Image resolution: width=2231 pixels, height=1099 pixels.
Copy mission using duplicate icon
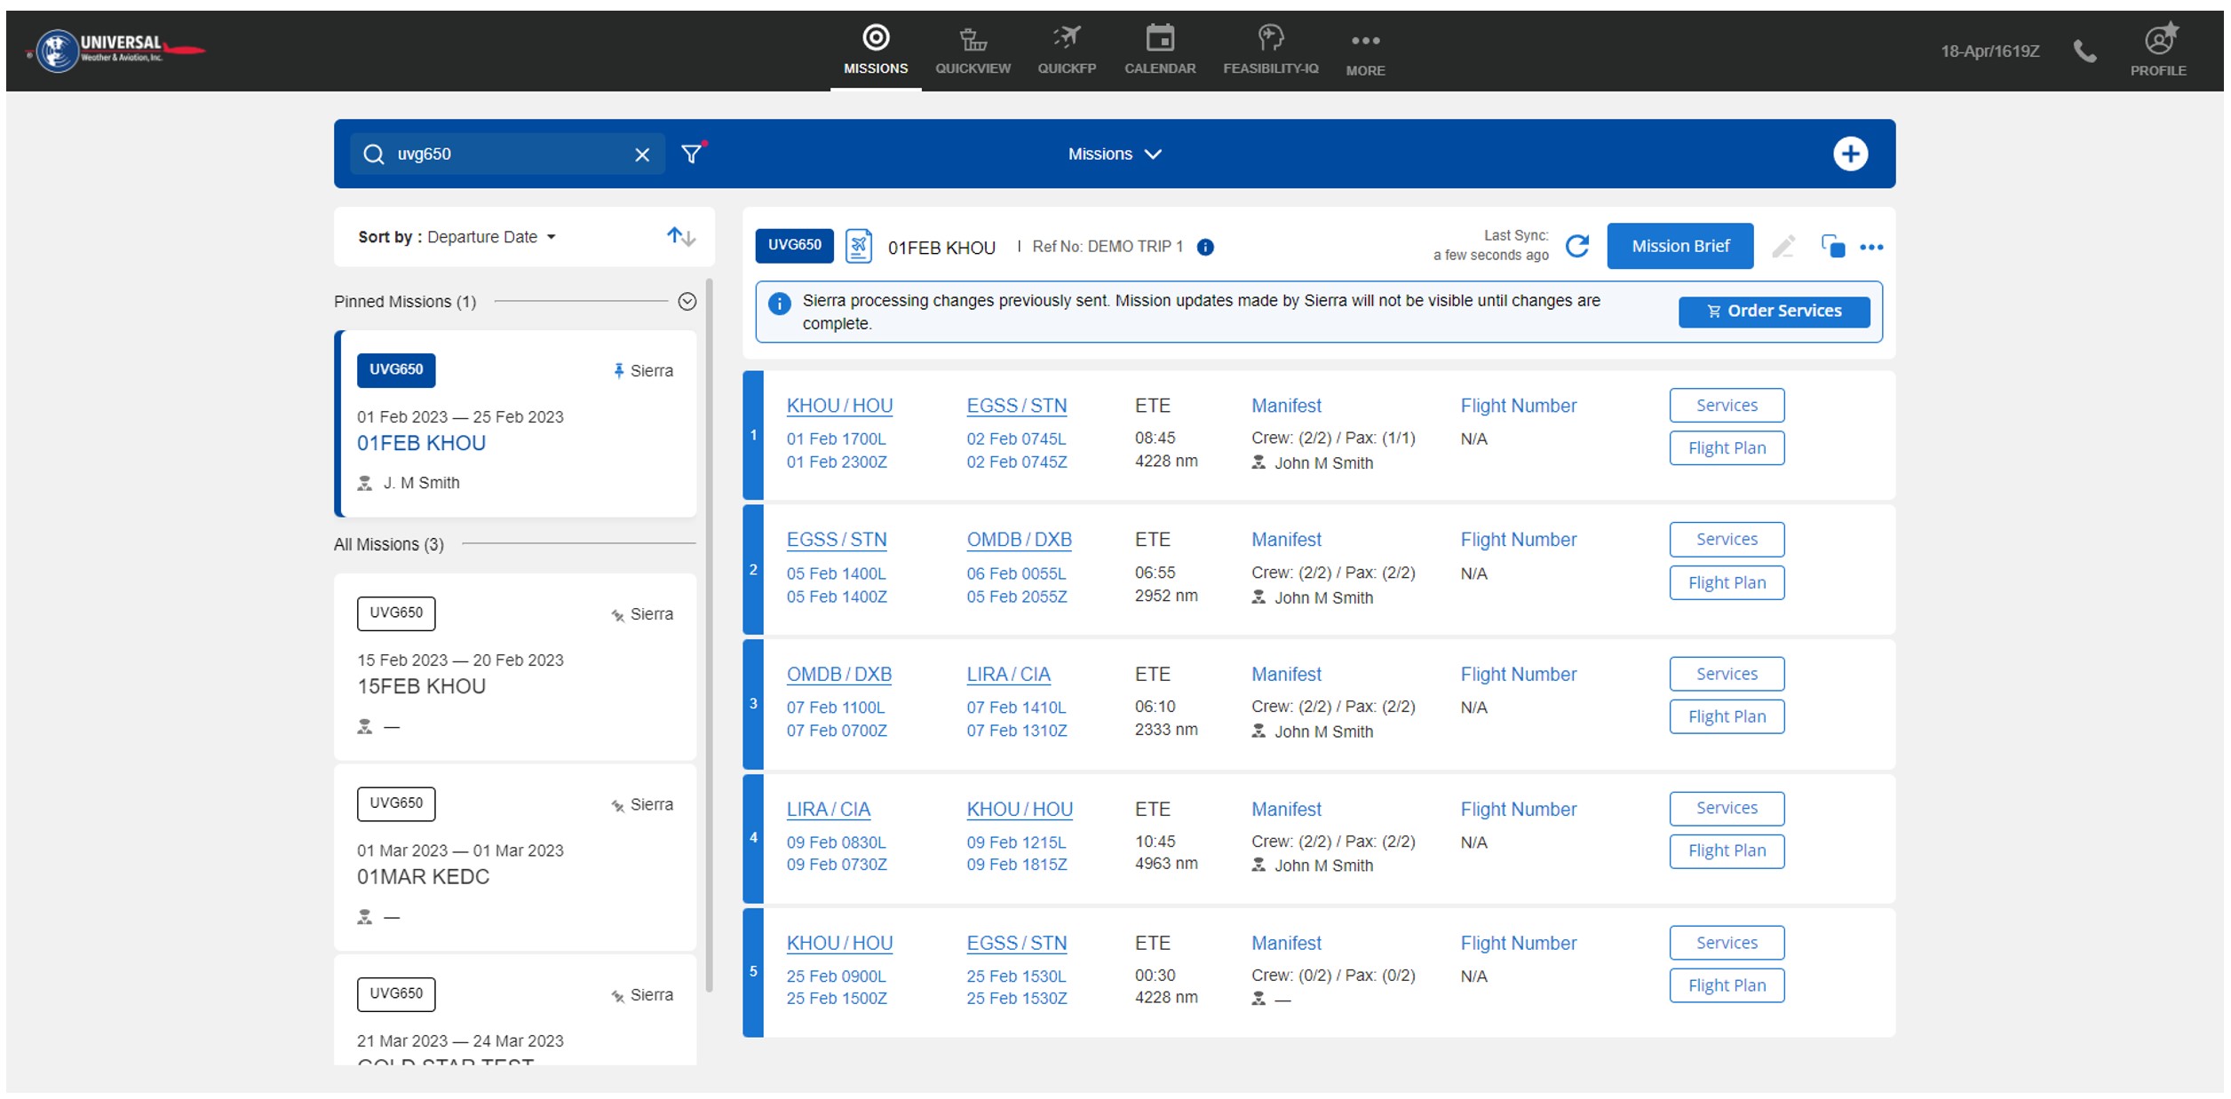1832,246
